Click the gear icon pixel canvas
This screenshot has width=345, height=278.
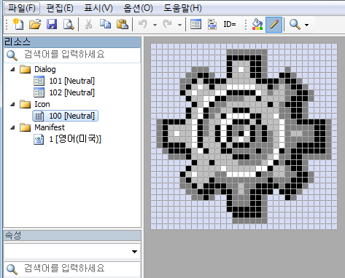[x=244, y=136]
